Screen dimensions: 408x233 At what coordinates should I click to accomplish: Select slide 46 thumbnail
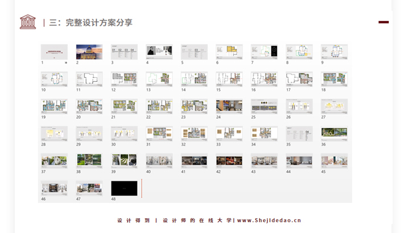click(x=54, y=188)
